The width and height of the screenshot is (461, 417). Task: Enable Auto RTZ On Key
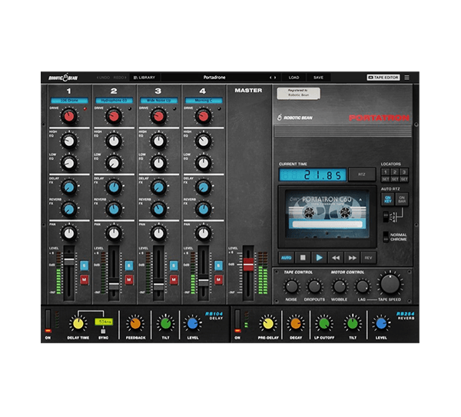(388, 199)
